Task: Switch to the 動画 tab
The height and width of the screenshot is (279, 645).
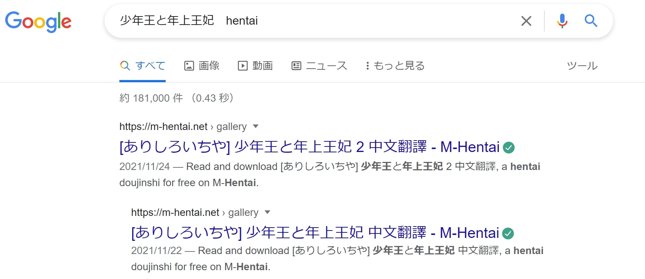Action: tap(255, 66)
